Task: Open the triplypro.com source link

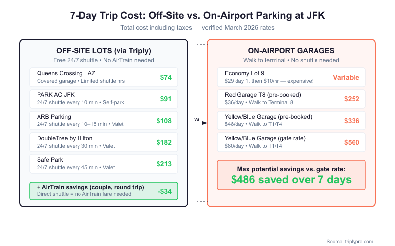Action: (x=353, y=241)
